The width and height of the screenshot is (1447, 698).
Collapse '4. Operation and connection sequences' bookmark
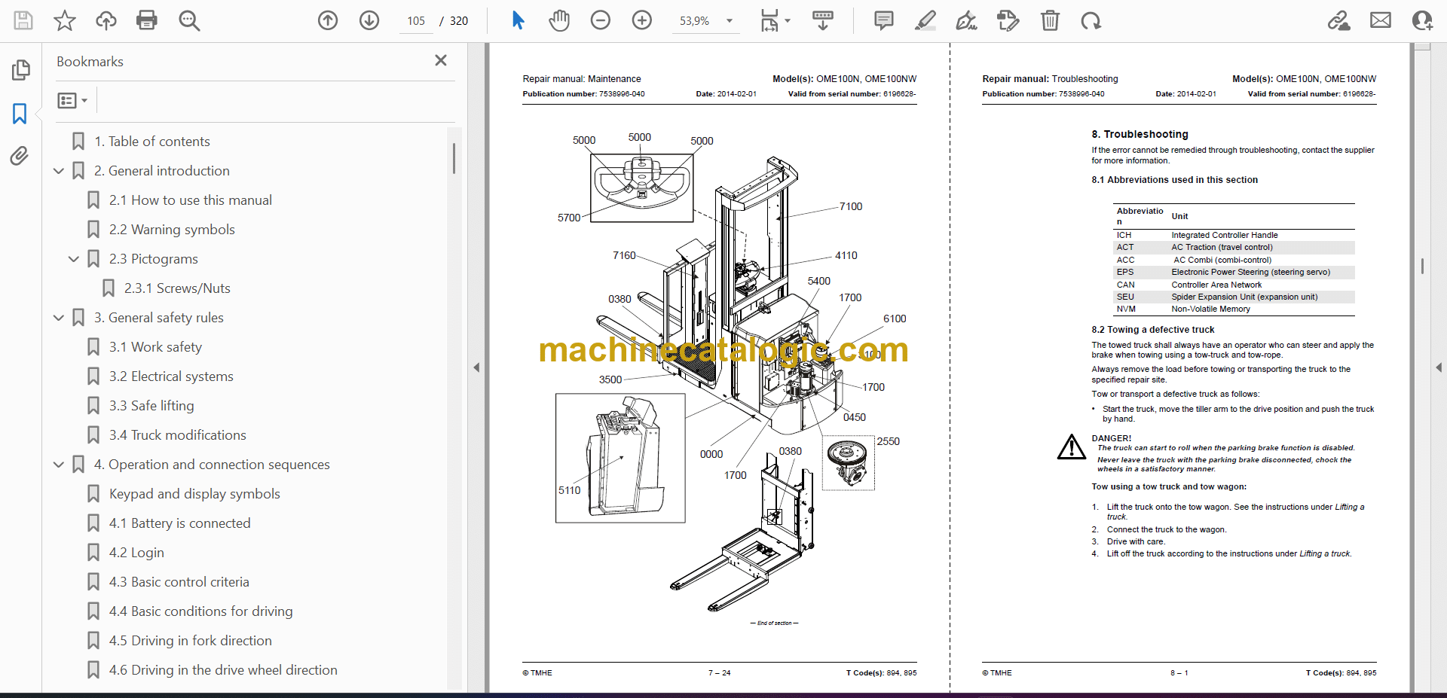(x=59, y=465)
